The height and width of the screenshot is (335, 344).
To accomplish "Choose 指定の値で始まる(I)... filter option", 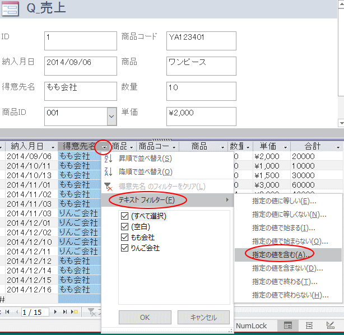I will [289, 228].
